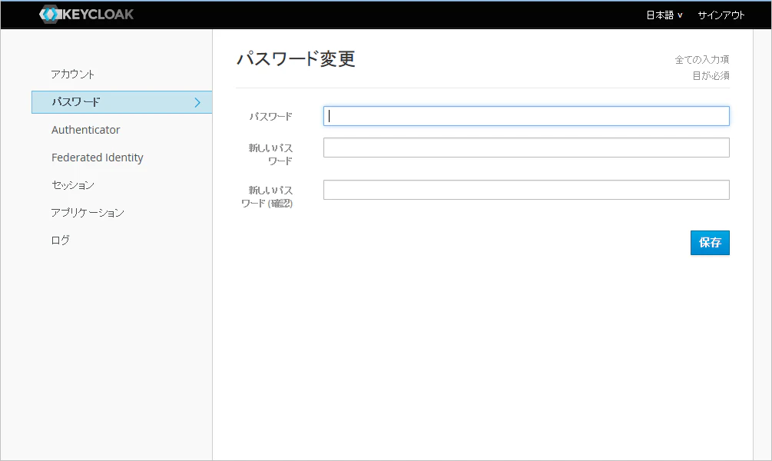Click the chevron arrow beside パスワード
The width and height of the screenshot is (772, 461).
[x=197, y=102]
